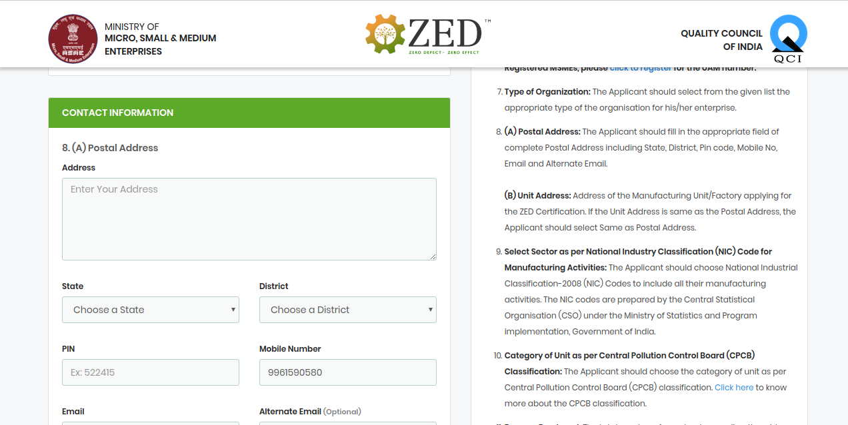Expand the State selector using its arrow
Screen dimensions: 848x425
pos(232,310)
